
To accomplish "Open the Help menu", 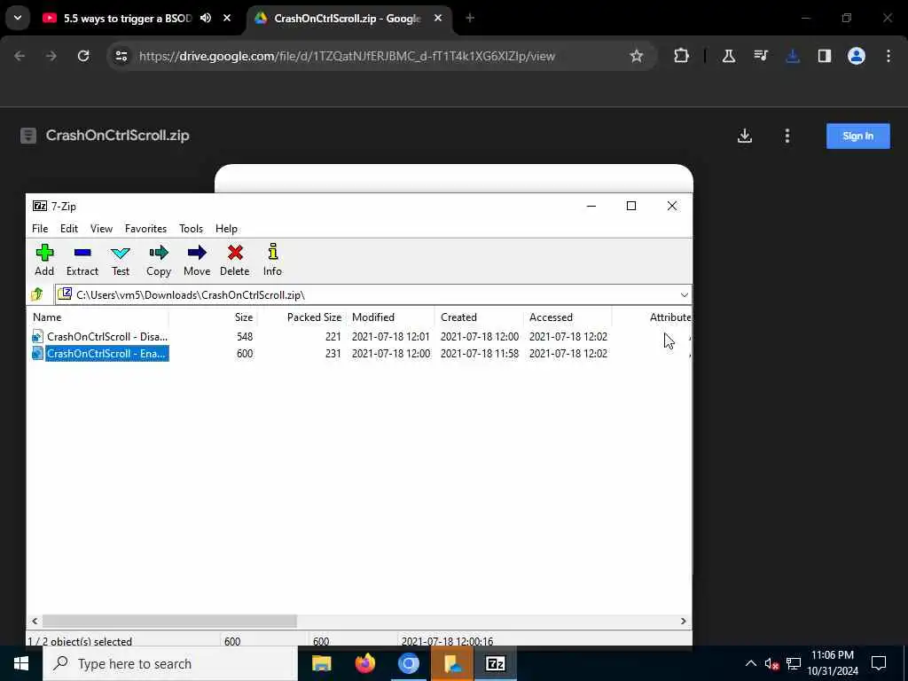I will coord(226,229).
